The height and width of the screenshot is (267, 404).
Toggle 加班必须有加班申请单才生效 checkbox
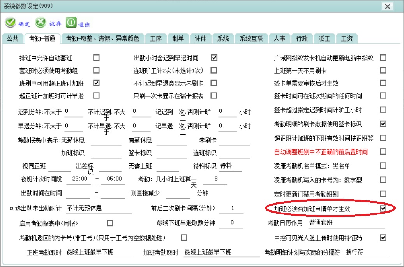coord(383,209)
